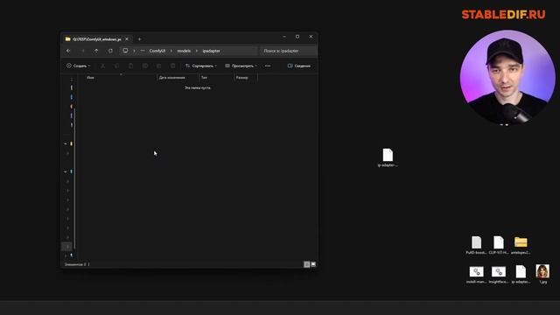
Task: Switch to details view icon in status bar
Action: point(306,264)
